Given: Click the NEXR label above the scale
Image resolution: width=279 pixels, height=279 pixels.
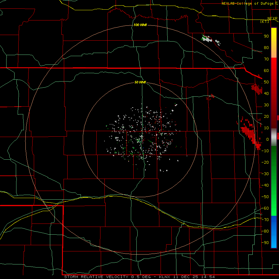Looking at the screenshot, I should [x=272, y=19].
